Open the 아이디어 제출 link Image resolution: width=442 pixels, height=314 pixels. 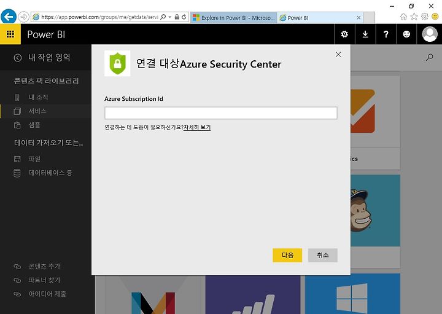pyautogui.click(x=47, y=294)
